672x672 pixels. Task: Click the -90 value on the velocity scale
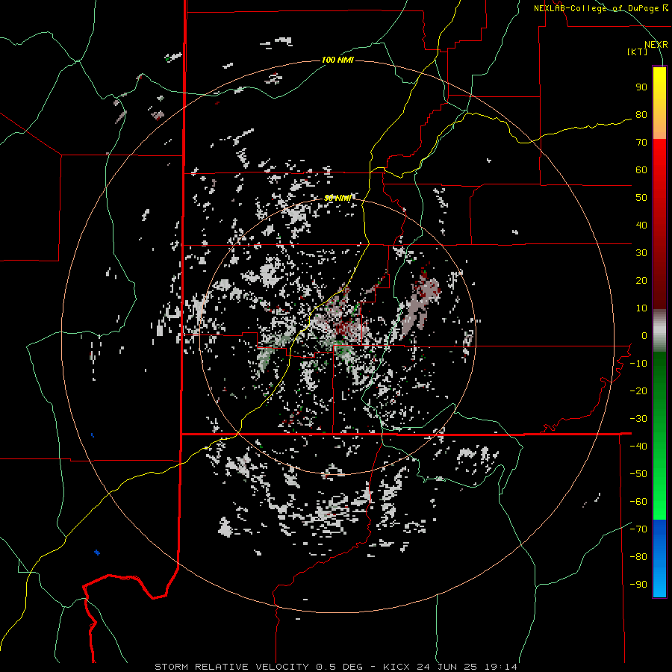638,585
